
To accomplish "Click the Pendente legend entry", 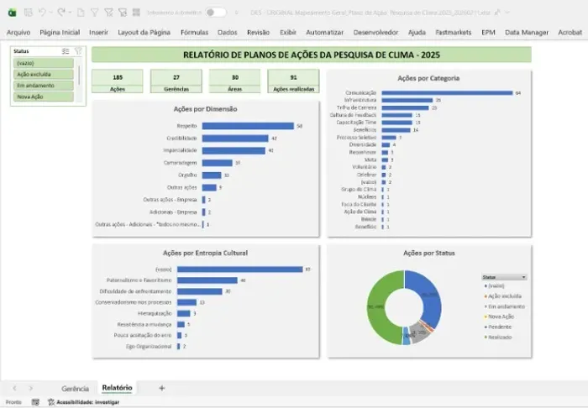I will coord(497,327).
